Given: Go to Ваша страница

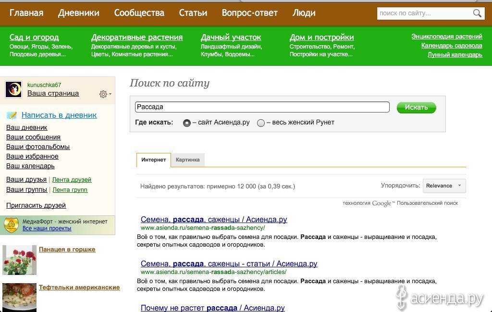Looking at the screenshot, I should tap(53, 93).
